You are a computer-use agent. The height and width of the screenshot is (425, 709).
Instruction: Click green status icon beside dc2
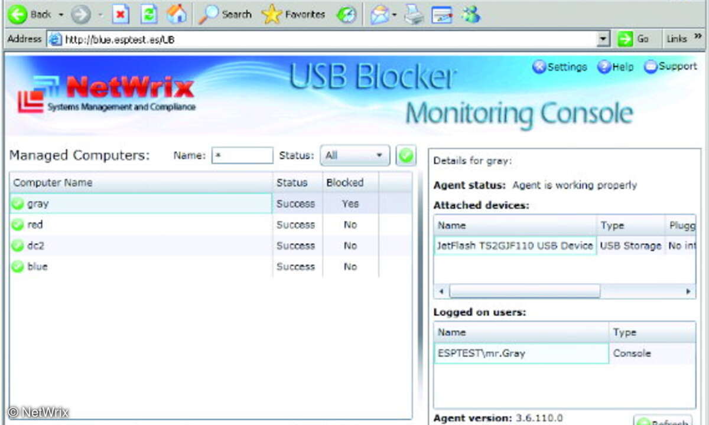click(x=18, y=246)
